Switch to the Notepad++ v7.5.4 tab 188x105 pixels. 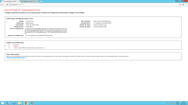coord(30,1)
